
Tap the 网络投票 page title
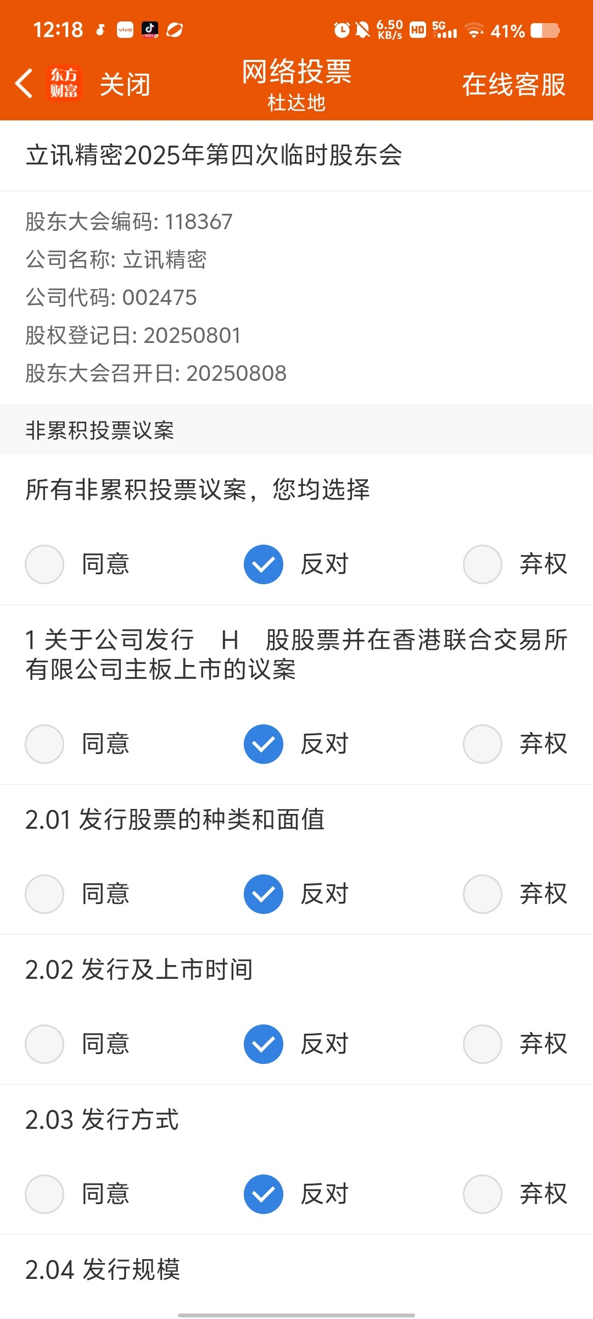pos(296,71)
